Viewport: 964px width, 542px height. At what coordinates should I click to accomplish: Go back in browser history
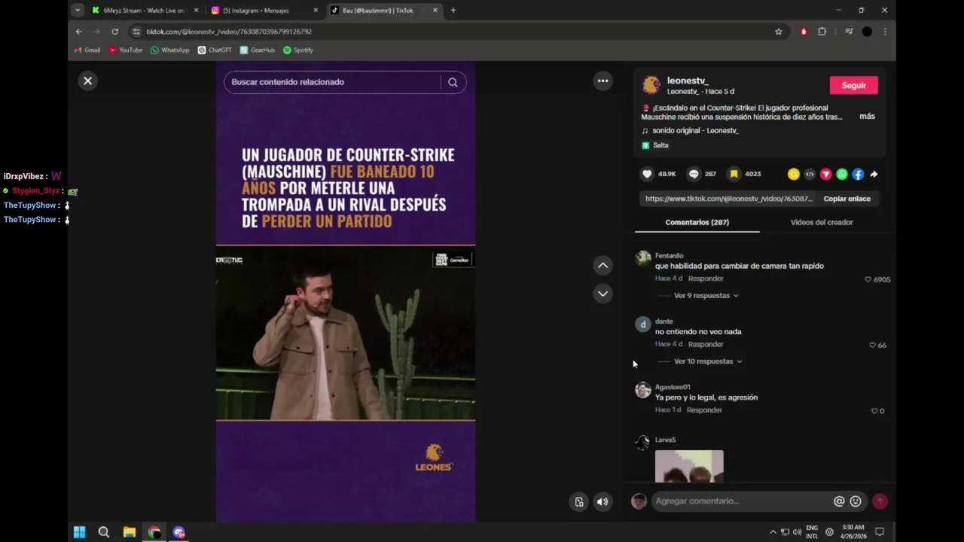click(x=78, y=32)
